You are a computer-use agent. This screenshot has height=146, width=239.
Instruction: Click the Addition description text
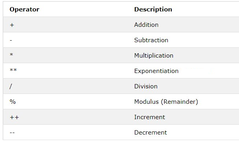click(146, 25)
